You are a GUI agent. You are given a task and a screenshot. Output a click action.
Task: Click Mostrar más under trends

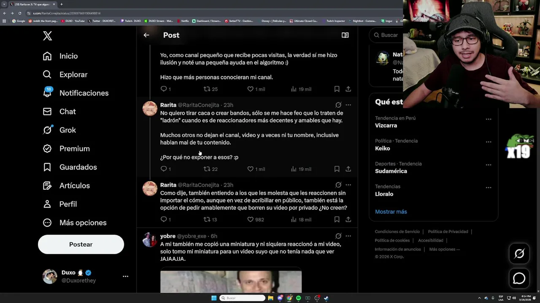pos(391,212)
